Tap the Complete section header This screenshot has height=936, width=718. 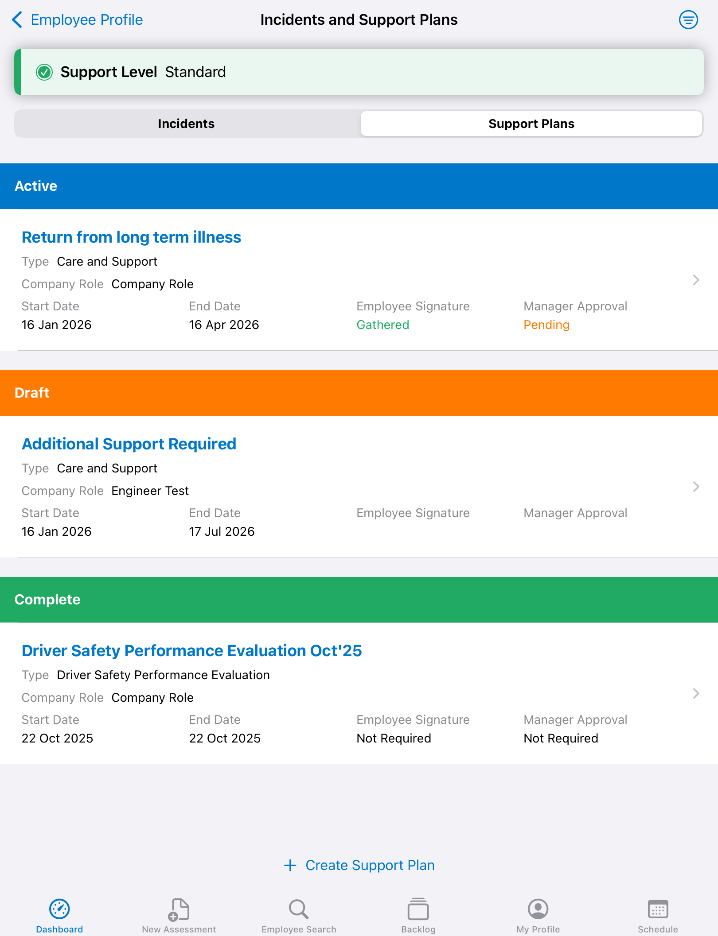click(x=359, y=600)
